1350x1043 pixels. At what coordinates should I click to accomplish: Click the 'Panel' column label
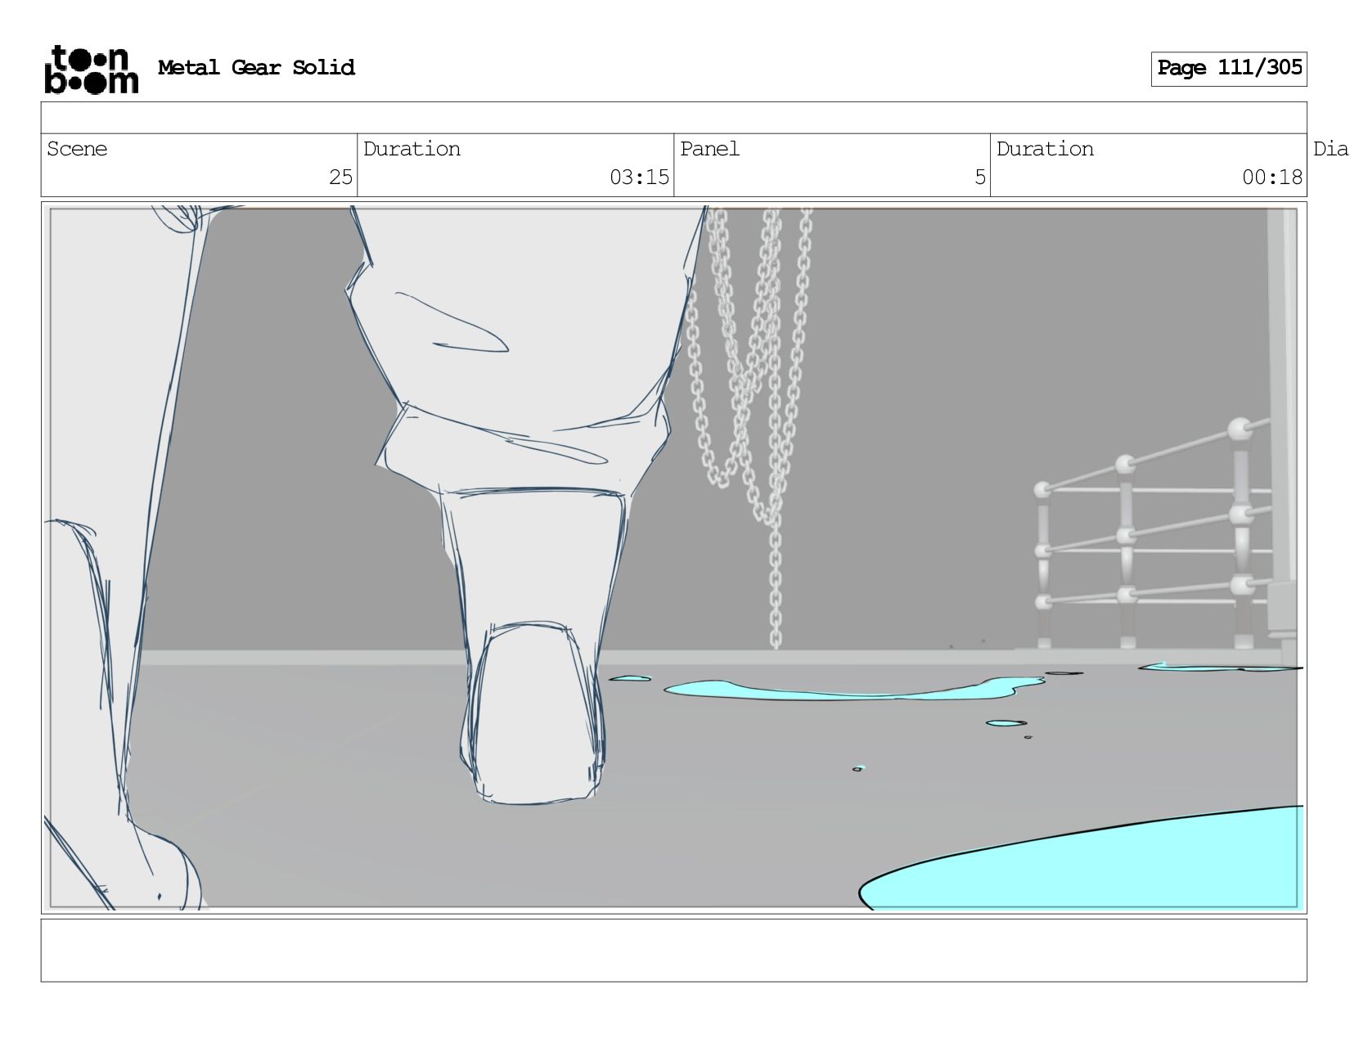tap(709, 149)
